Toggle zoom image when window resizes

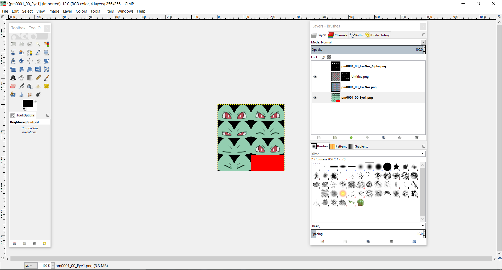[499, 17]
